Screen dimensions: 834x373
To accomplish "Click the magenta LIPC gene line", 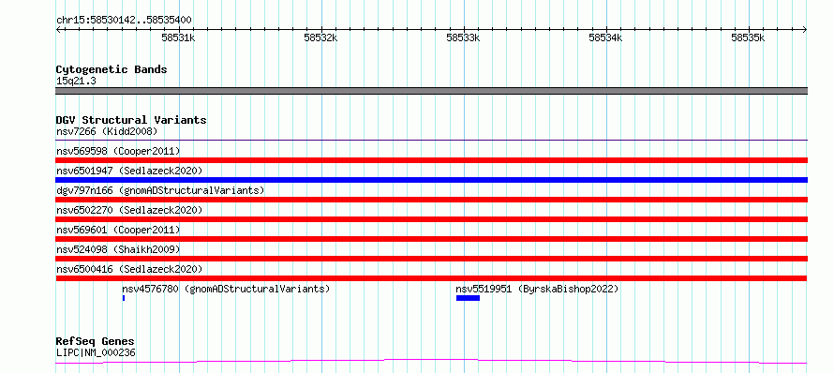I will tap(431, 362).
